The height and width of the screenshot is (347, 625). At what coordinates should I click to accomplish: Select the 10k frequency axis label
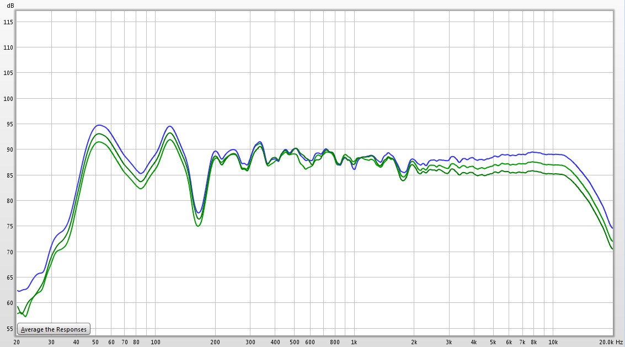coord(553,342)
